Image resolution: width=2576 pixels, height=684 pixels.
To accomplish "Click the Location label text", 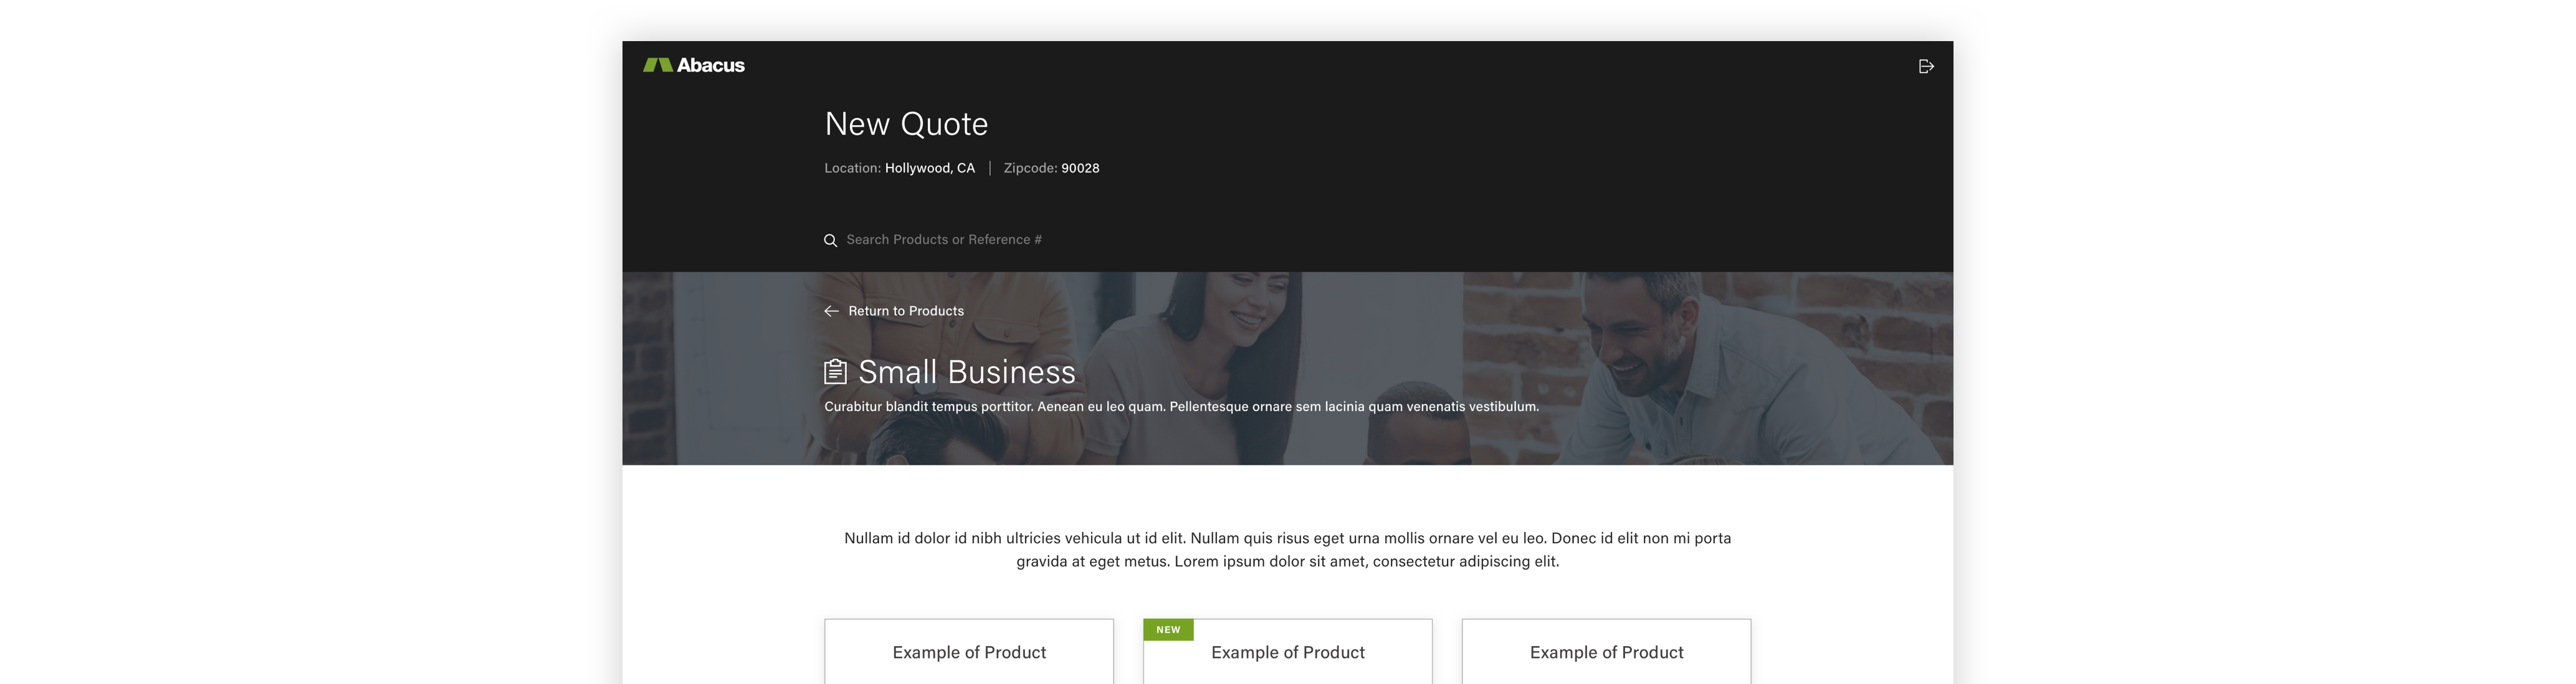I will [x=852, y=168].
